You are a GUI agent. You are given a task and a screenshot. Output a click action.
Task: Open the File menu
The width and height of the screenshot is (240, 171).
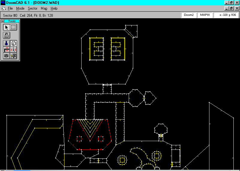(10, 8)
